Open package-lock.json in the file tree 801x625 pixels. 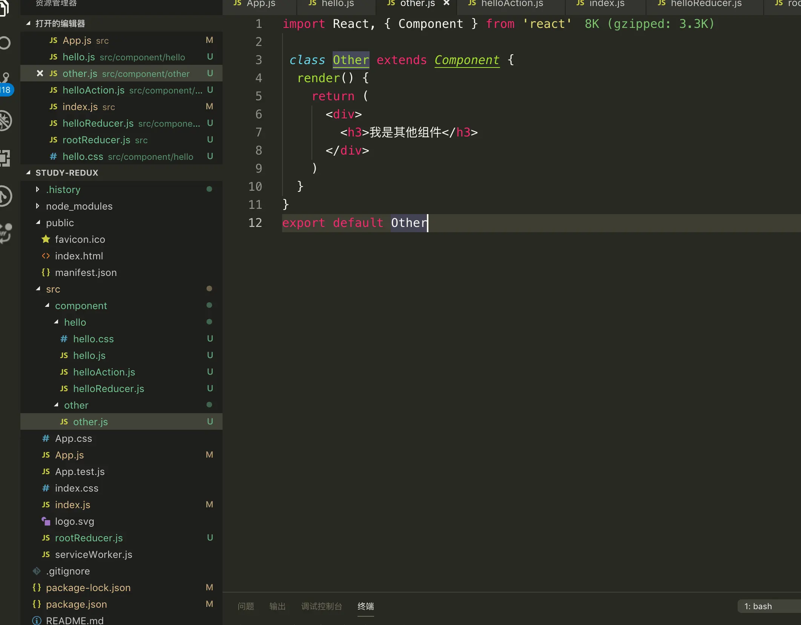(121, 587)
